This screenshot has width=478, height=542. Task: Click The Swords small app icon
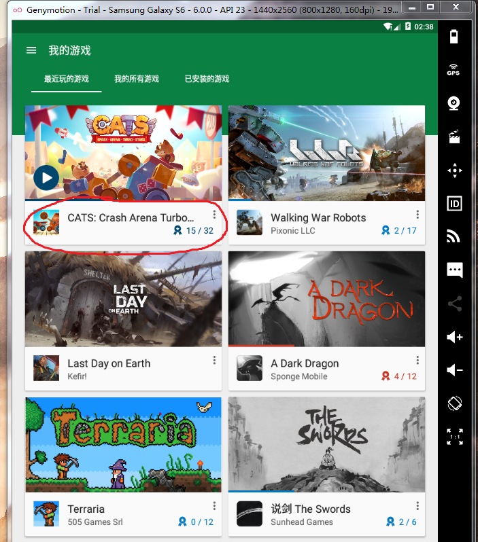click(250, 513)
